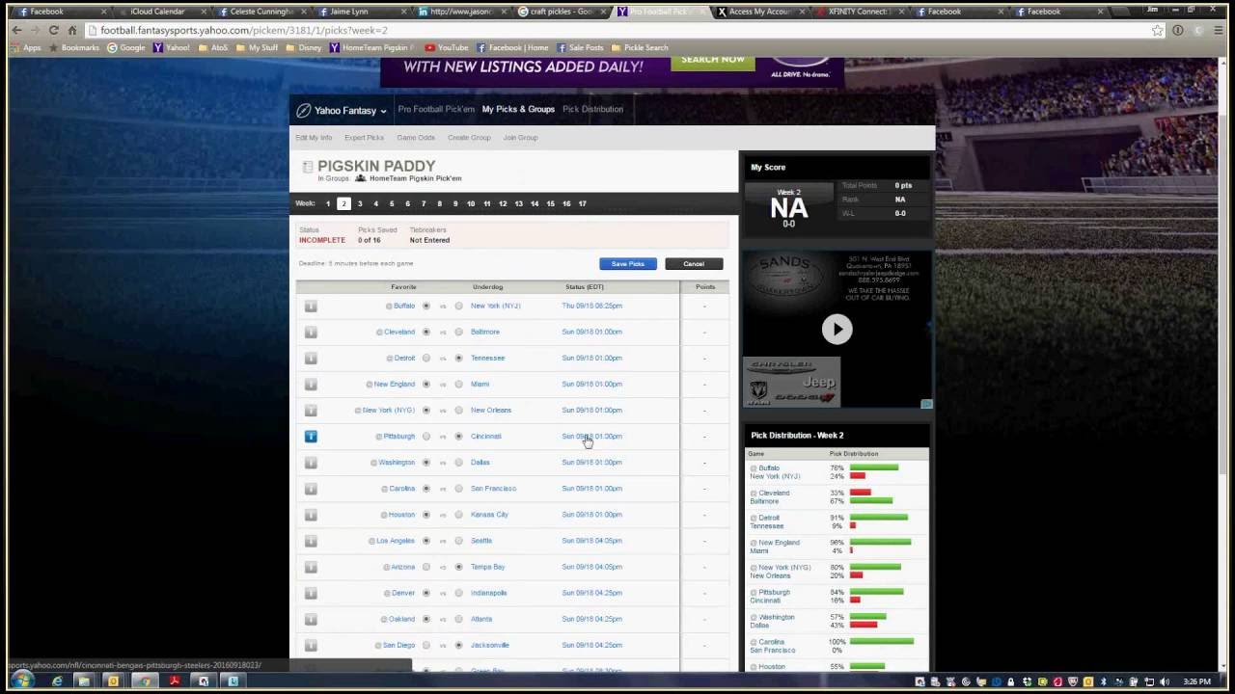Open Cincinnati team link
The height and width of the screenshot is (694, 1235).
point(486,436)
